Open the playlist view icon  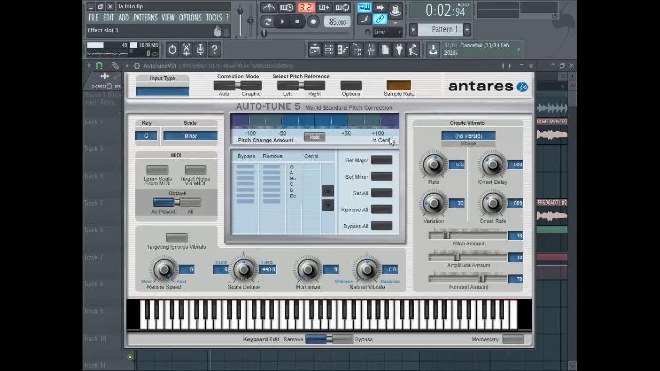pyautogui.click(x=315, y=49)
